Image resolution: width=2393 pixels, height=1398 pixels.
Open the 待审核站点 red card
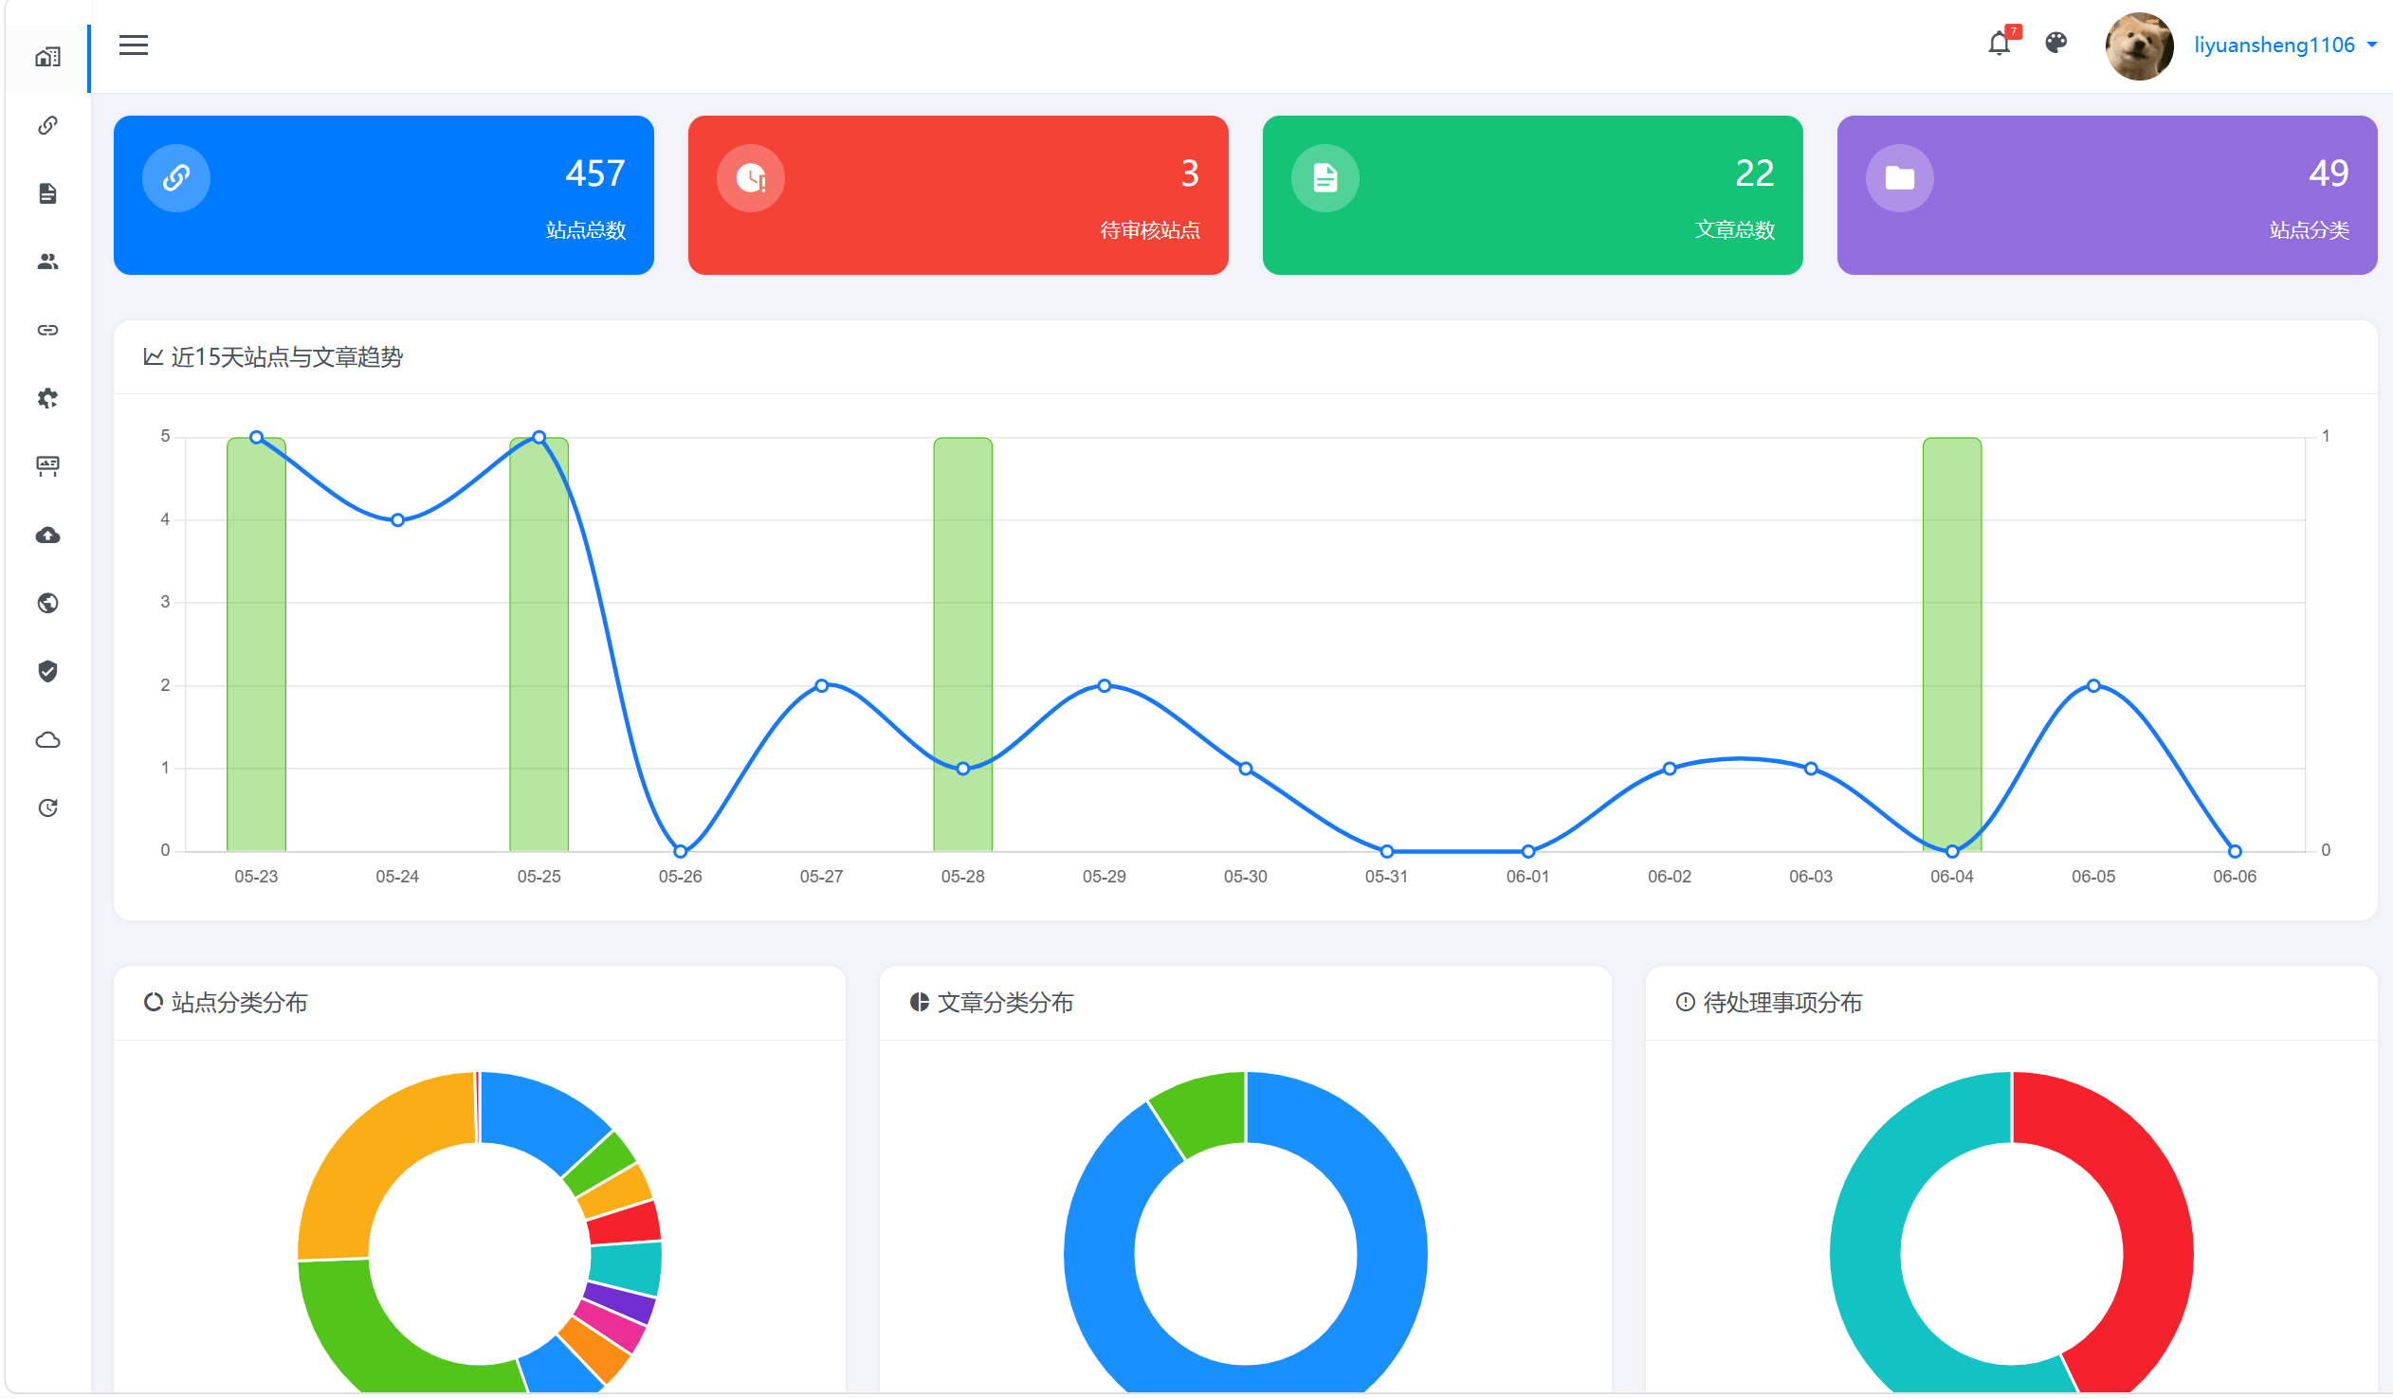pyautogui.click(x=959, y=195)
